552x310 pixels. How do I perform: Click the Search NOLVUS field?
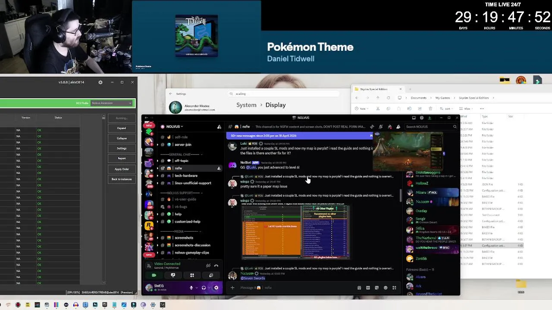[x=431, y=127]
